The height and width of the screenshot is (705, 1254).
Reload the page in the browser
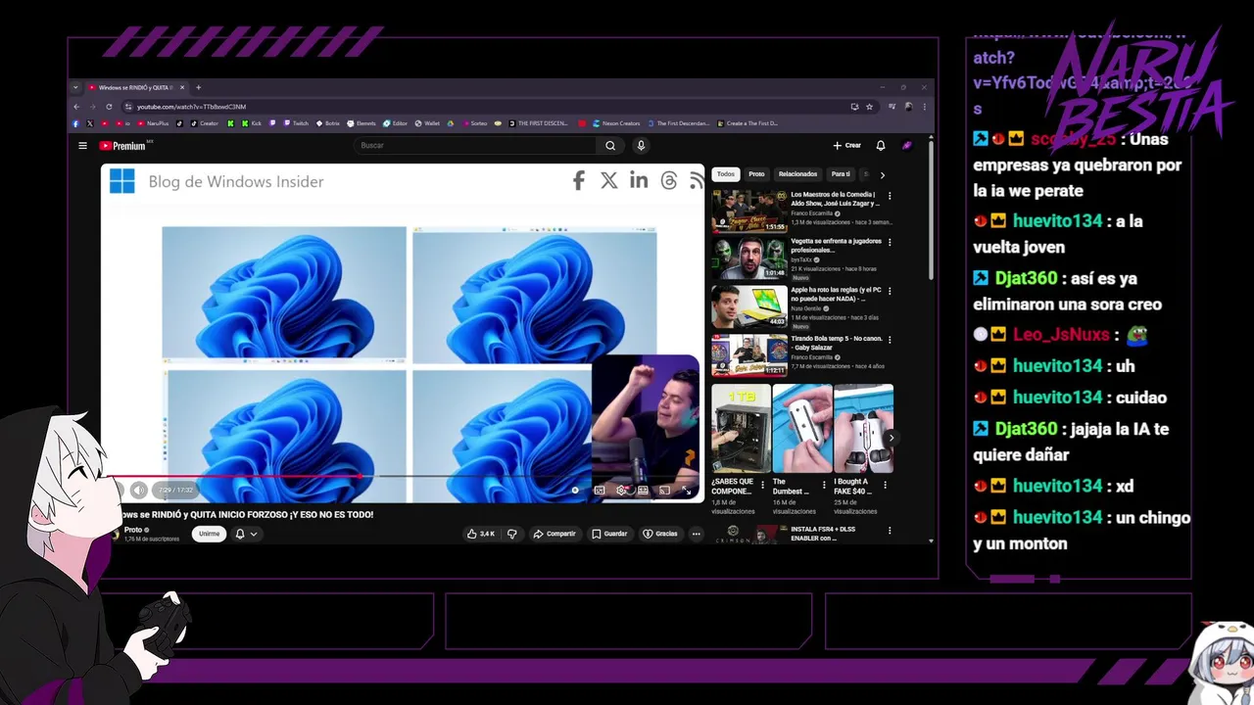tap(109, 107)
